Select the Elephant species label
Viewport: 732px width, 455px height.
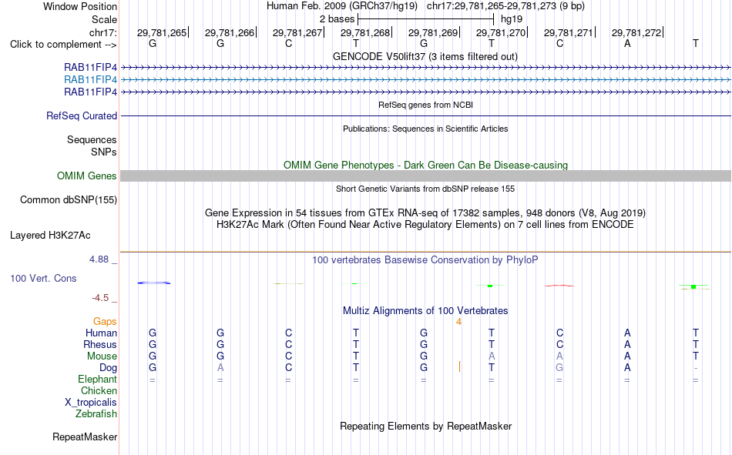pyautogui.click(x=98, y=380)
